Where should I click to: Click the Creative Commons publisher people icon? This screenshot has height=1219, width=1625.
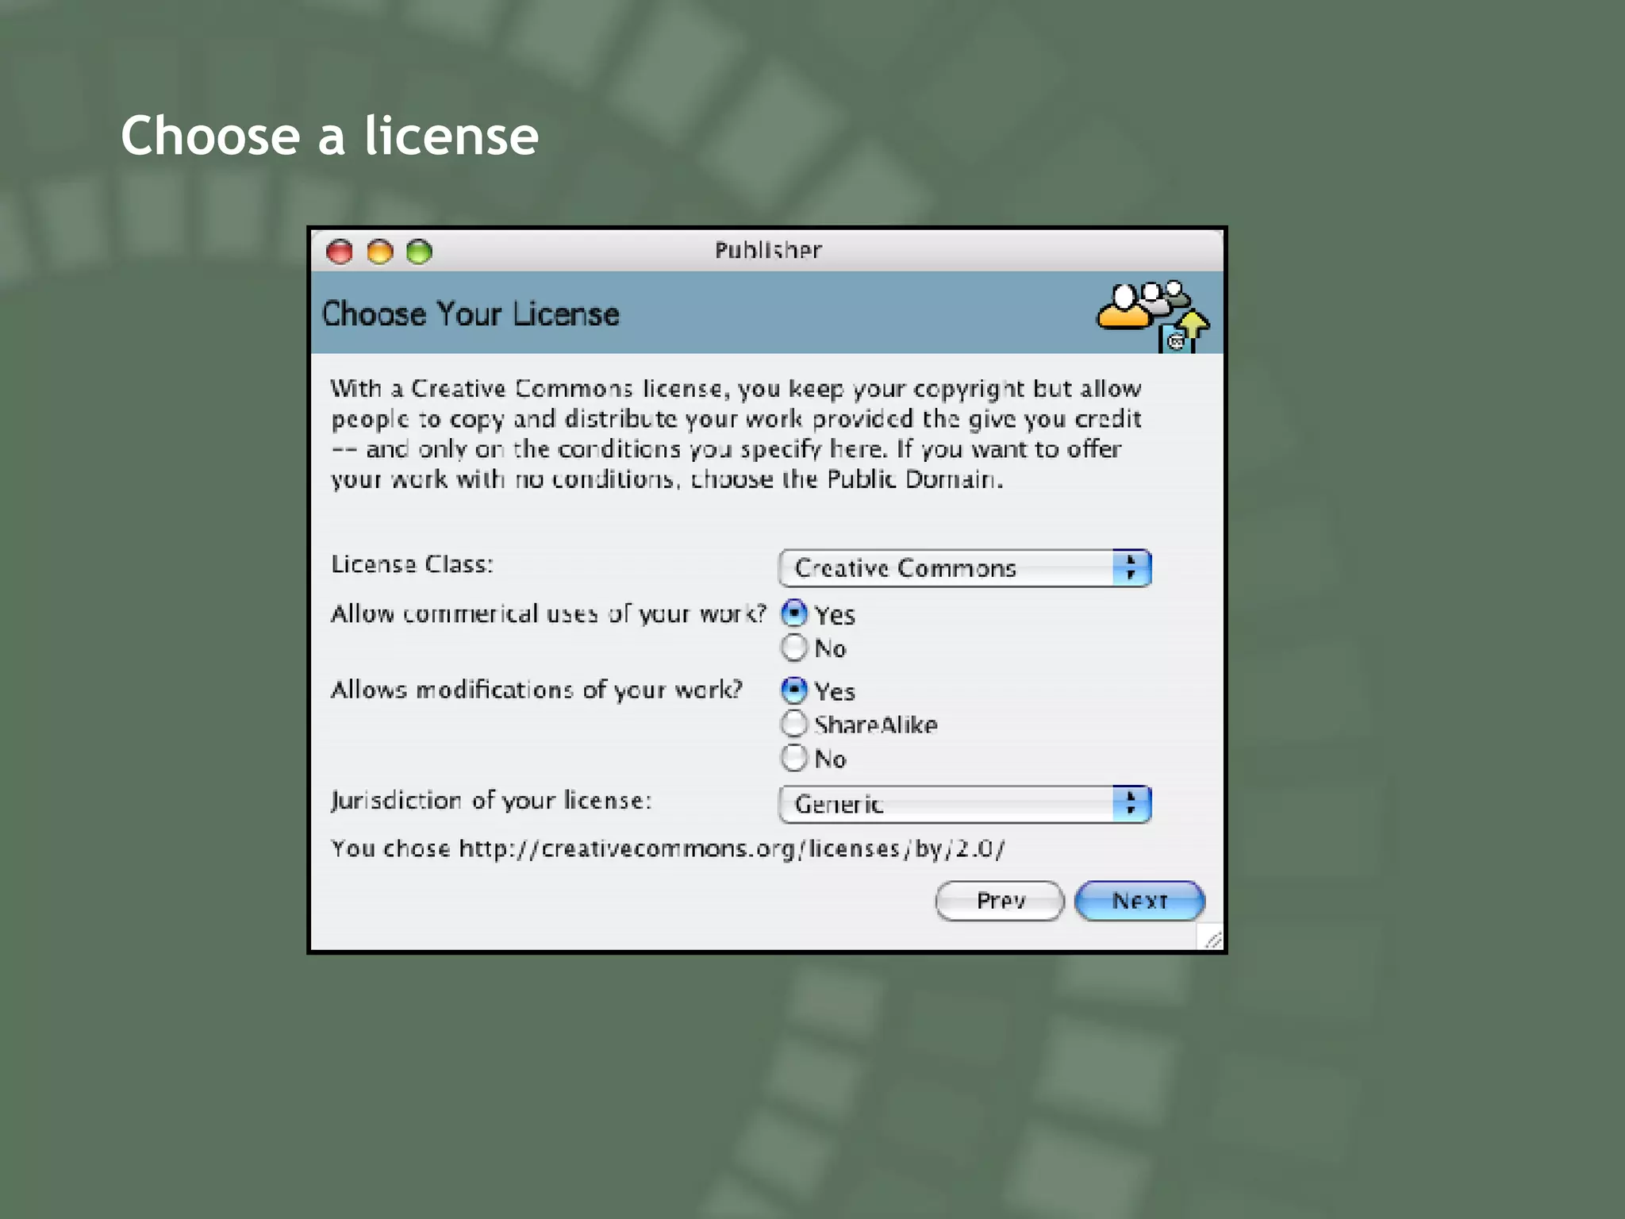pyautogui.click(x=1153, y=316)
